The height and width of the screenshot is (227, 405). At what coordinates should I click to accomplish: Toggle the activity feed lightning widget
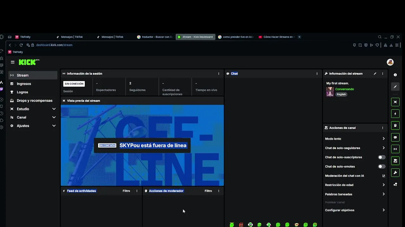coord(395,114)
